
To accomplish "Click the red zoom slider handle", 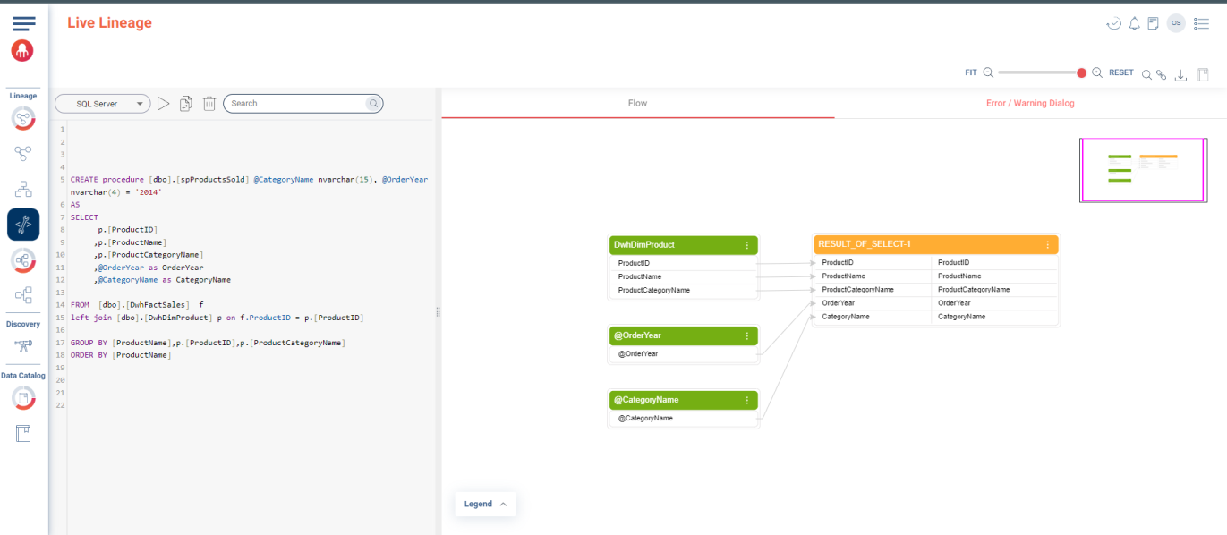I will click(1081, 72).
